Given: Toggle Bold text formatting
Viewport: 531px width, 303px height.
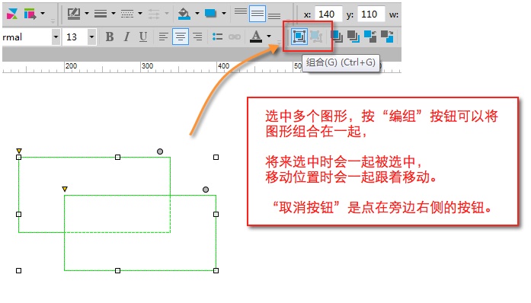Looking at the screenshot, I should coord(110,37).
